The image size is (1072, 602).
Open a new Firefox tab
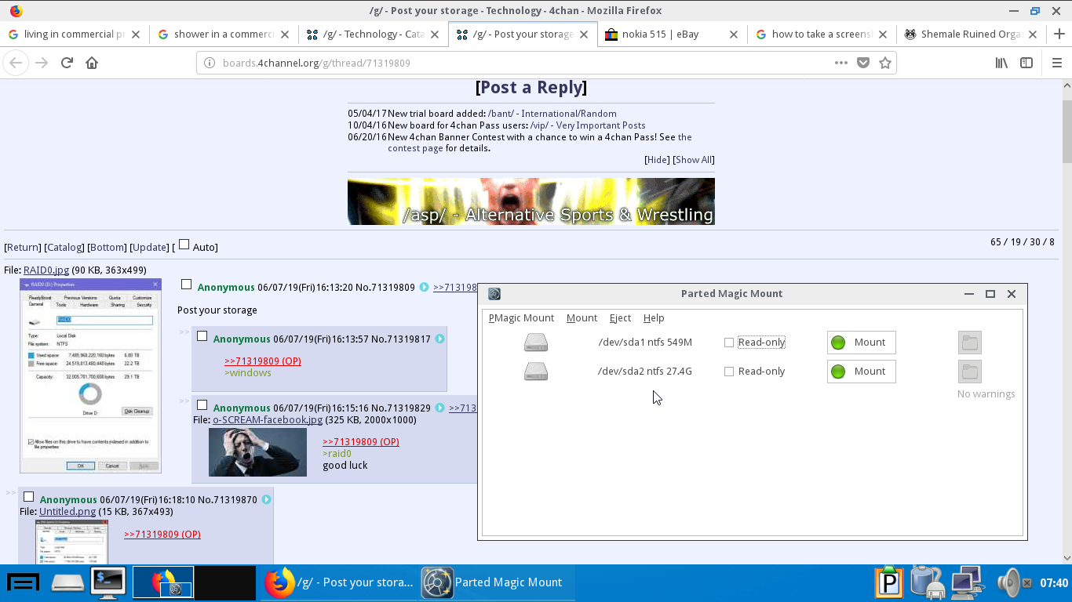click(1059, 34)
